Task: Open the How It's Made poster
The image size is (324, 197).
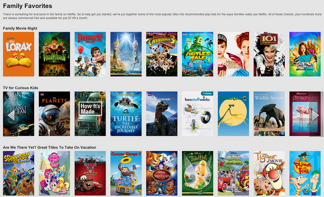Action: pos(90,114)
